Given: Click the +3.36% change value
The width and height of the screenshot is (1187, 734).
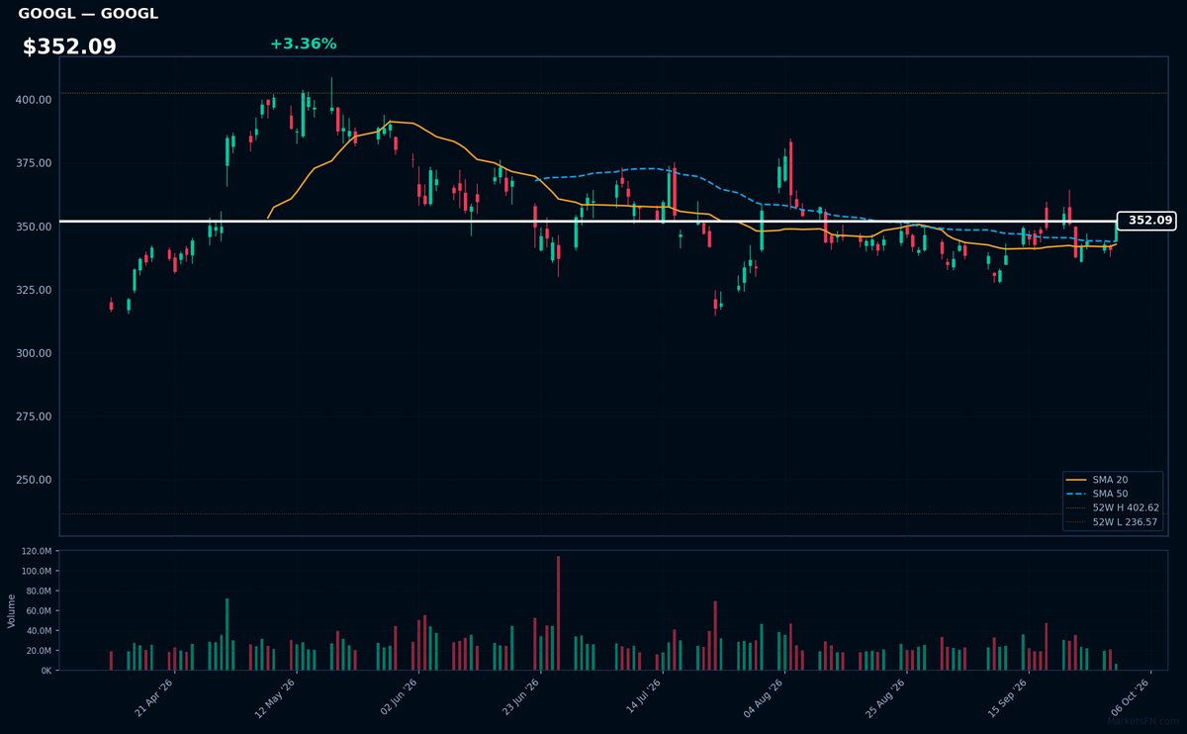Looking at the screenshot, I should tap(303, 44).
